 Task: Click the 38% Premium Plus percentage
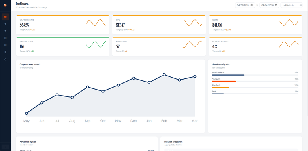click(x=296, y=73)
